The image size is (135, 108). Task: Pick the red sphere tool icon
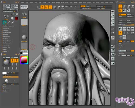click(17, 18)
